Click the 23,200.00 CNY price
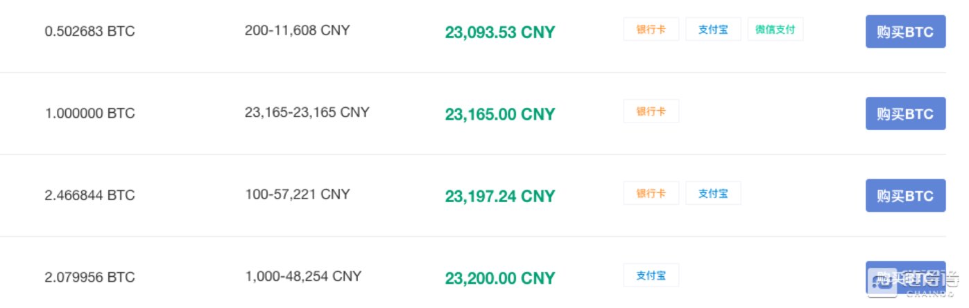 tap(499, 278)
